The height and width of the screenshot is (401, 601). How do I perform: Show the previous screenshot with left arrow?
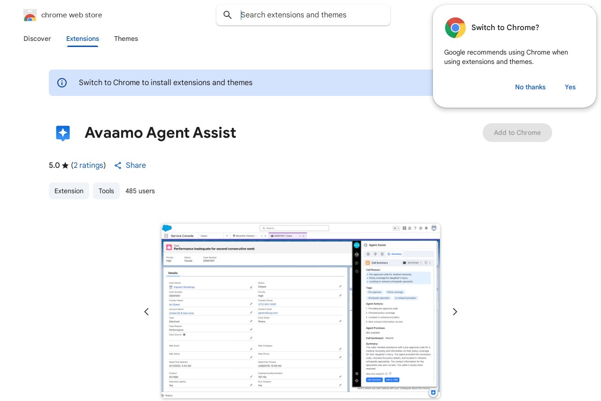(x=146, y=312)
